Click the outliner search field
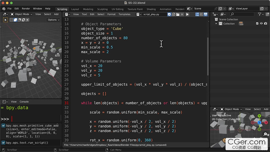This screenshot has width=270, height=152. pyautogui.click(x=242, y=14)
